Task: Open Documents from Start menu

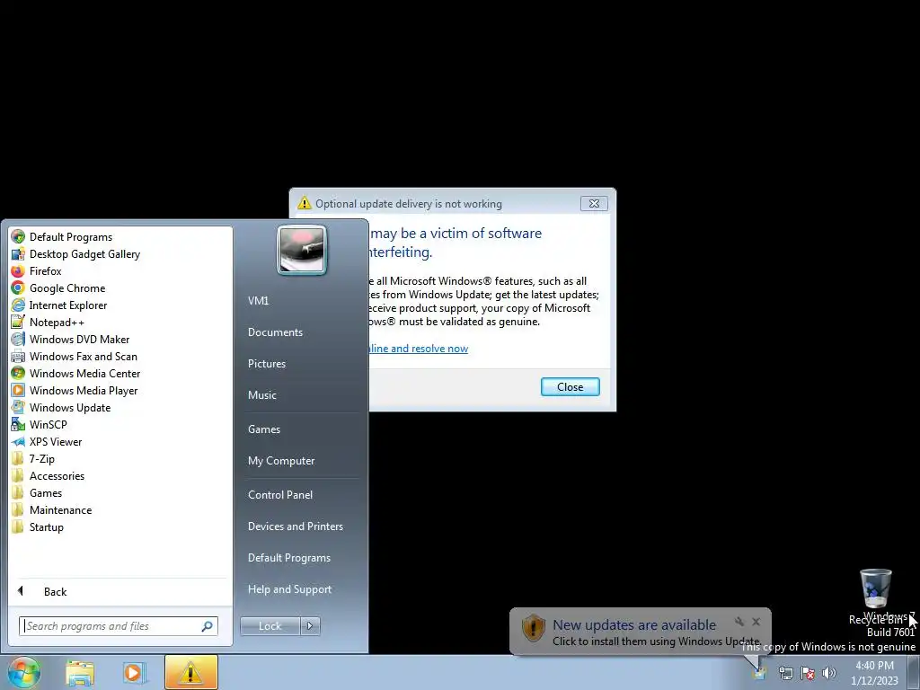Action: (x=275, y=332)
